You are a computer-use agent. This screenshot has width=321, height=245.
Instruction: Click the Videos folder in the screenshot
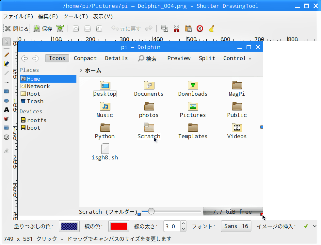[237, 131]
